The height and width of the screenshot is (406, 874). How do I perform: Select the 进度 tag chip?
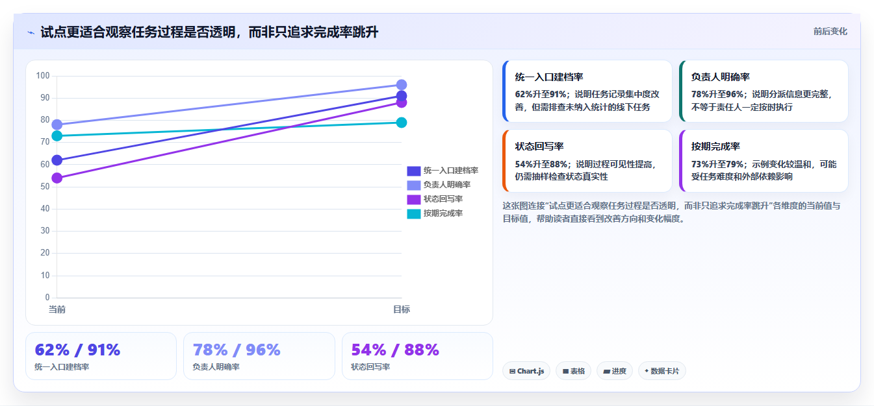coord(615,371)
